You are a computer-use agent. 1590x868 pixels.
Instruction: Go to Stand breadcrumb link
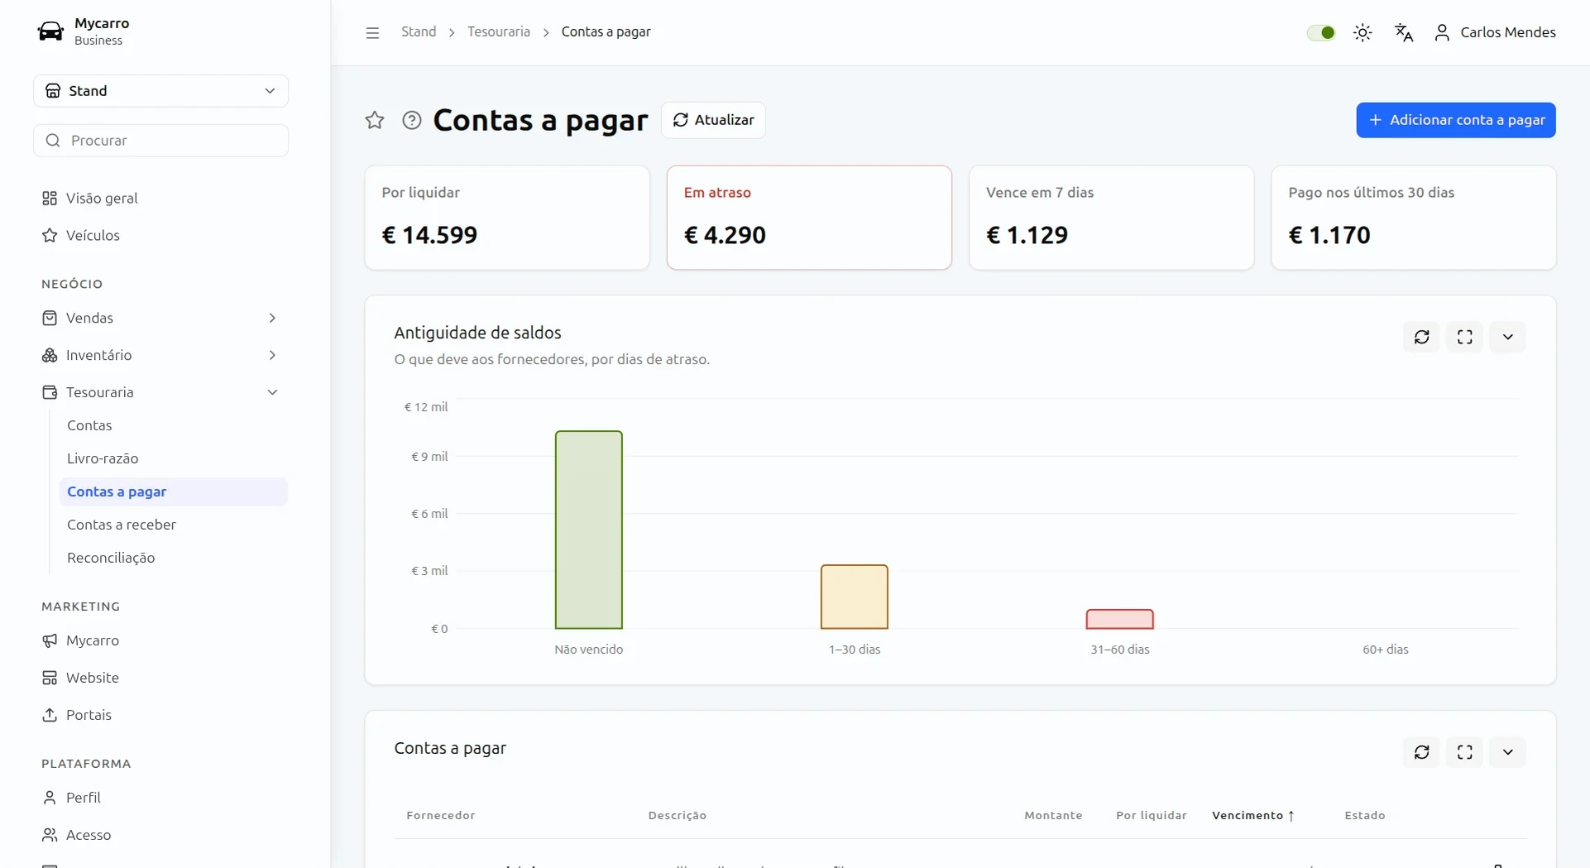tap(419, 31)
